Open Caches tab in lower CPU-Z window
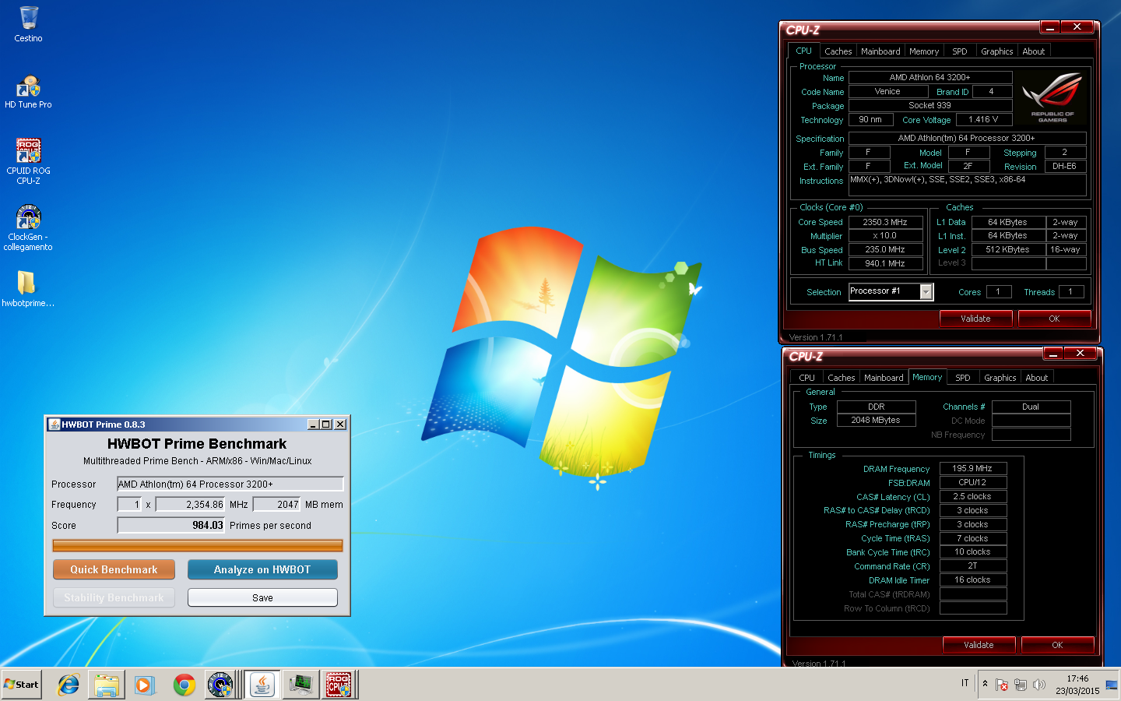Image resolution: width=1121 pixels, height=701 pixels. [x=842, y=378]
